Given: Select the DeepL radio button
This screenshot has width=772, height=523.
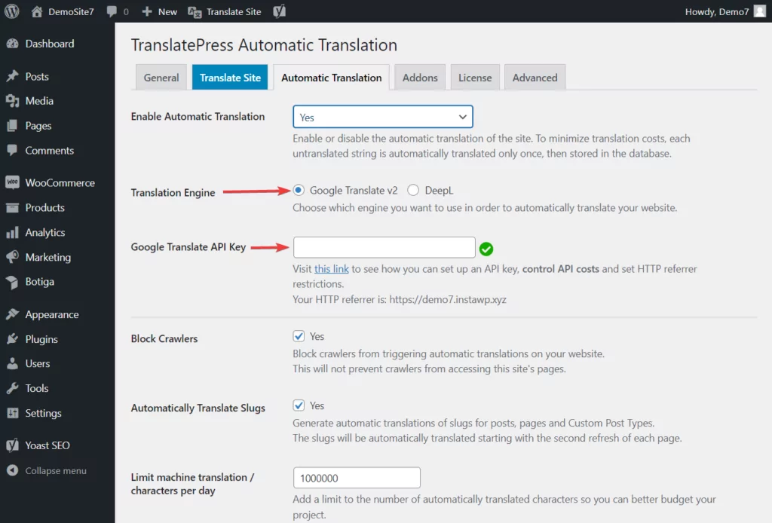Looking at the screenshot, I should click(413, 190).
